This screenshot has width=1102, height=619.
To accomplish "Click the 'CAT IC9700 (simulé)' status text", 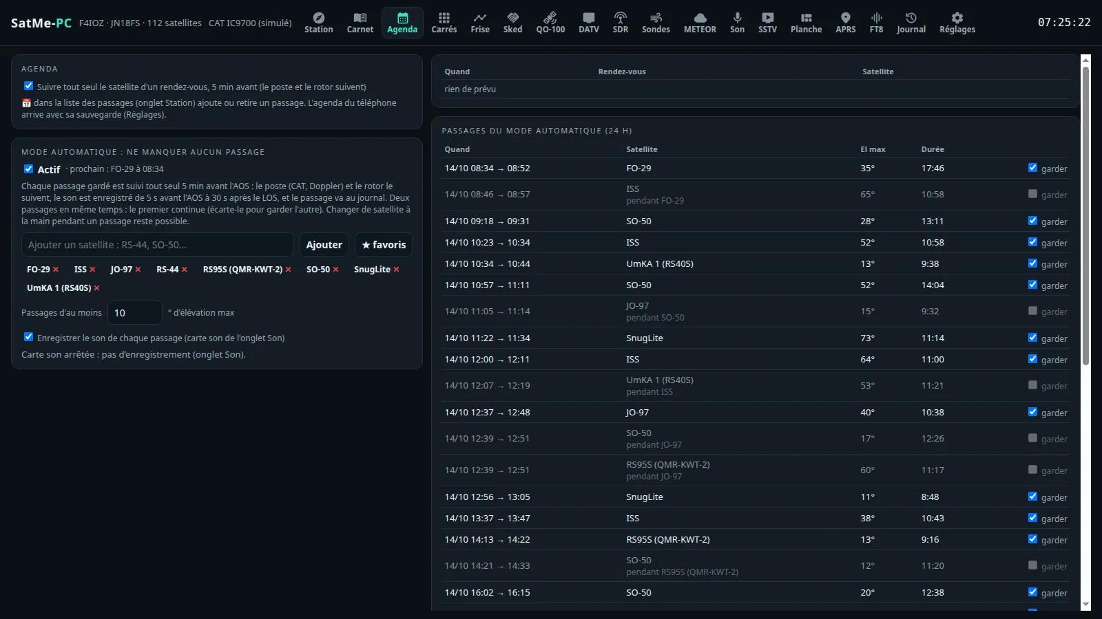I will pos(250,23).
